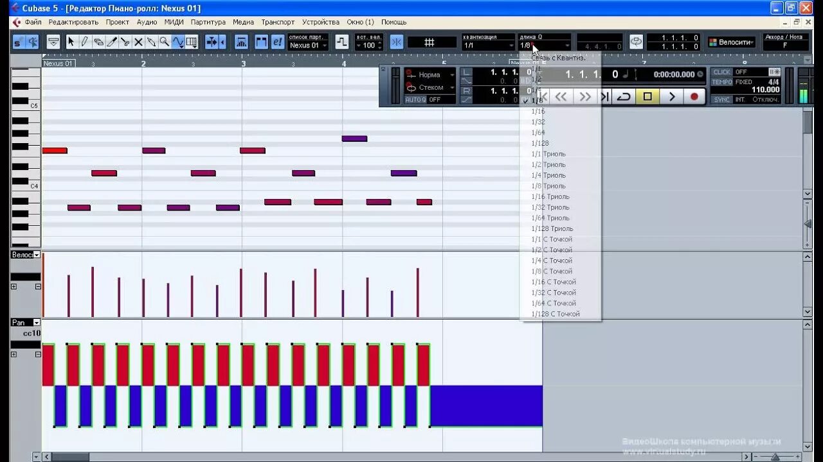Select the Pencil draw tool
823x462 pixels.
point(84,42)
